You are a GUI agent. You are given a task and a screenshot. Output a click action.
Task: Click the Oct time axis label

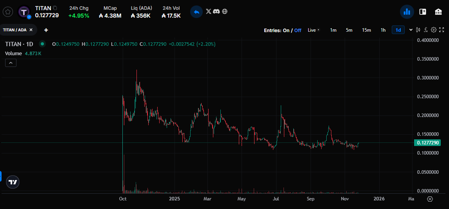(x=123, y=199)
